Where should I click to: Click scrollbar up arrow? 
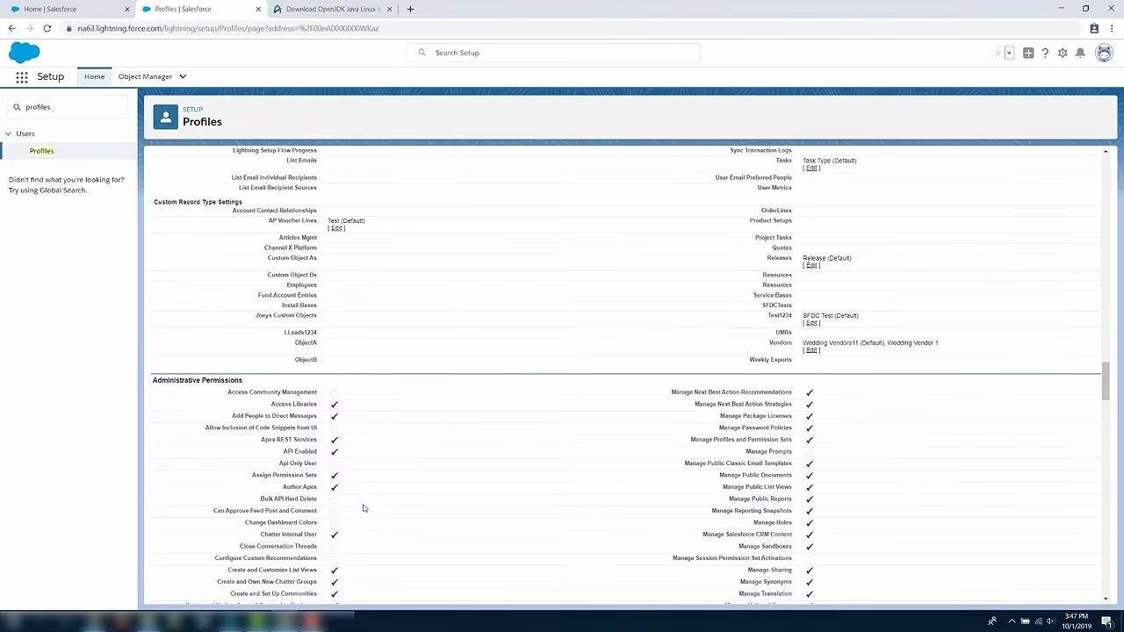1106,152
